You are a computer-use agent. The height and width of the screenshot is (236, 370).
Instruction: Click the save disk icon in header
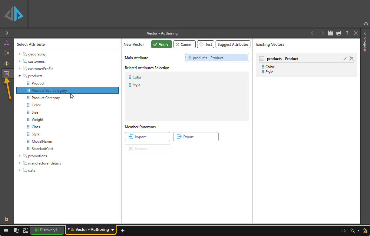[x=330, y=33]
